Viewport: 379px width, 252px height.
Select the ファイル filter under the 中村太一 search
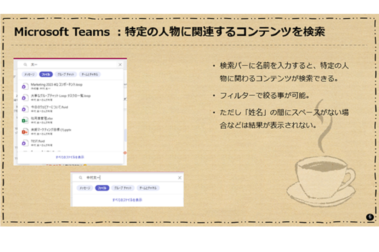tap(102, 188)
